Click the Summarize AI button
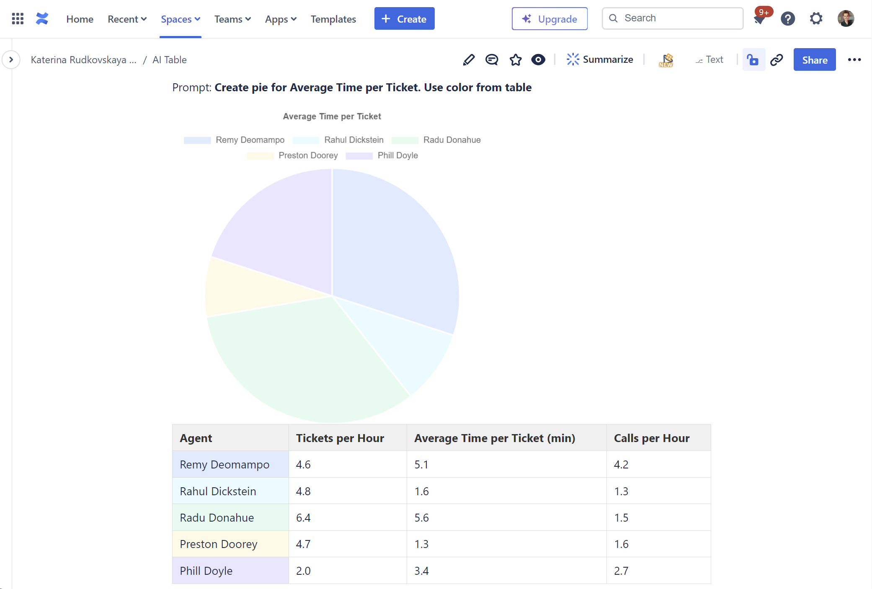The height and width of the screenshot is (589, 872). [x=599, y=60]
